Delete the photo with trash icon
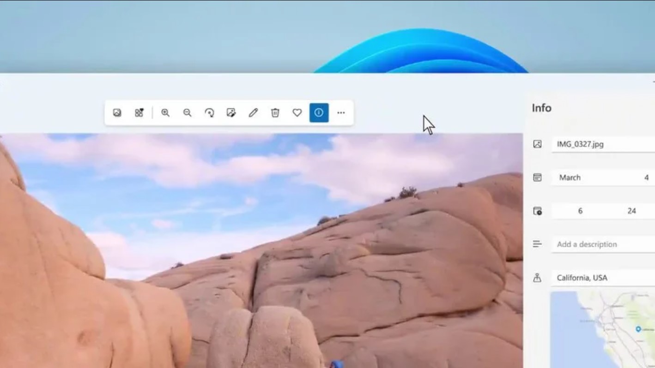The width and height of the screenshot is (655, 368). pos(275,113)
